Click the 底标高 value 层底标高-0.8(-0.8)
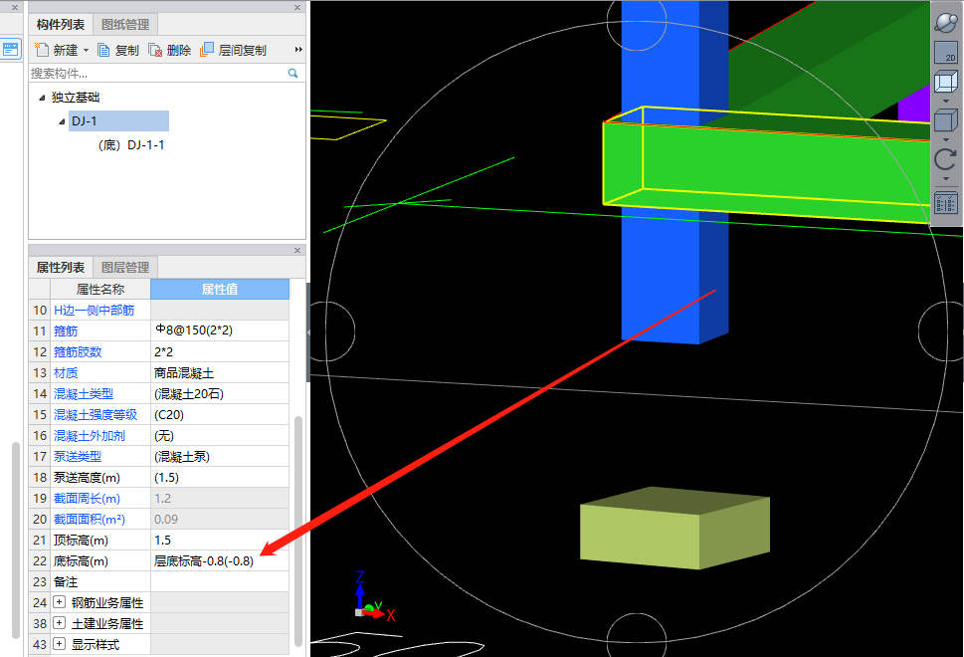 coord(220,561)
